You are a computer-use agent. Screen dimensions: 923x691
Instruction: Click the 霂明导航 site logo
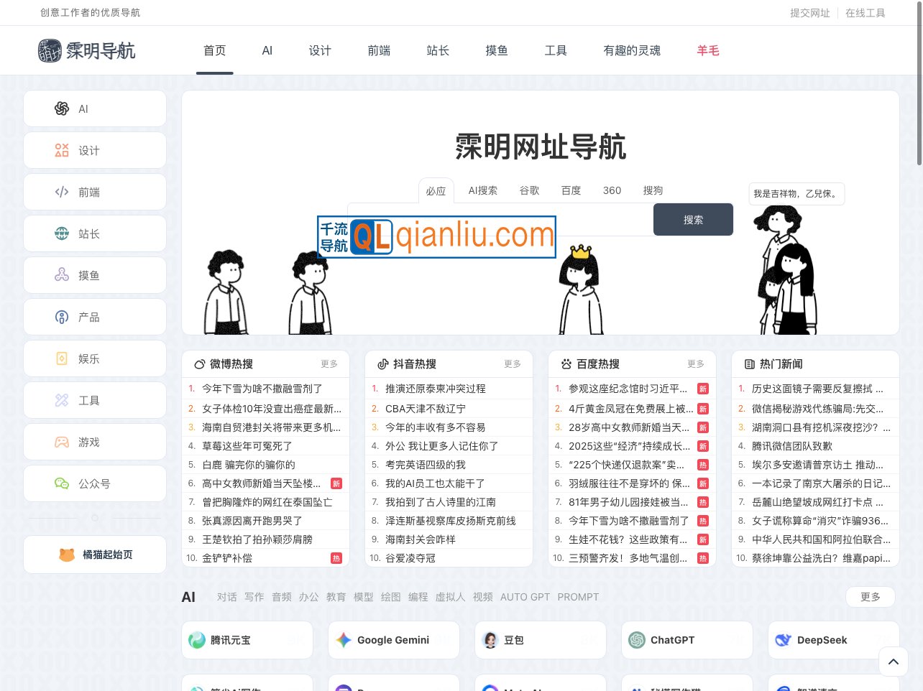[x=86, y=50]
